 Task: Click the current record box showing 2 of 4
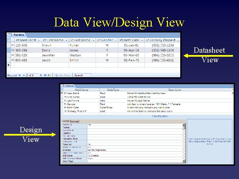32,75
